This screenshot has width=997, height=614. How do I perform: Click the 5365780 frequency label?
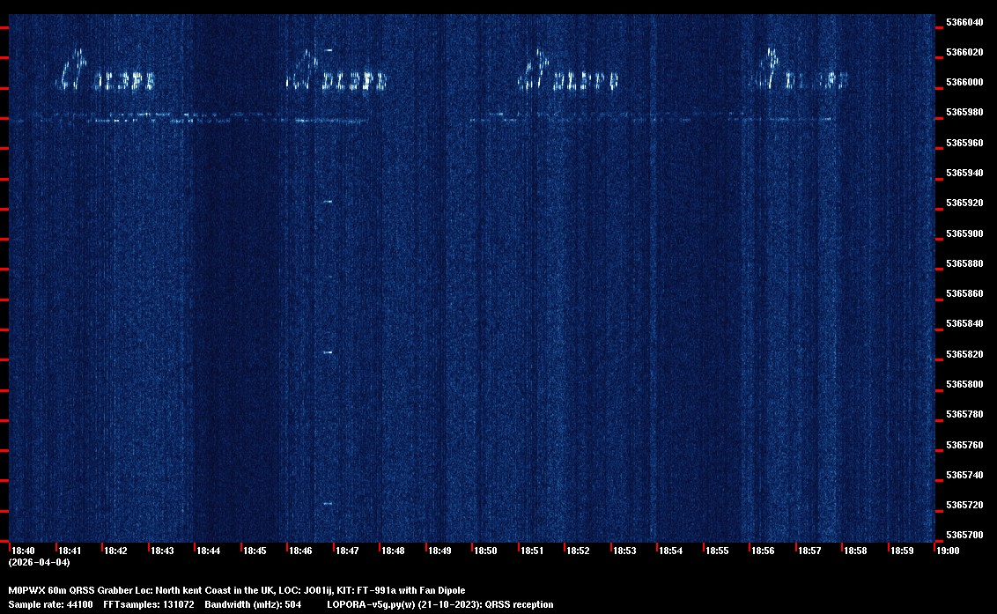pos(964,414)
